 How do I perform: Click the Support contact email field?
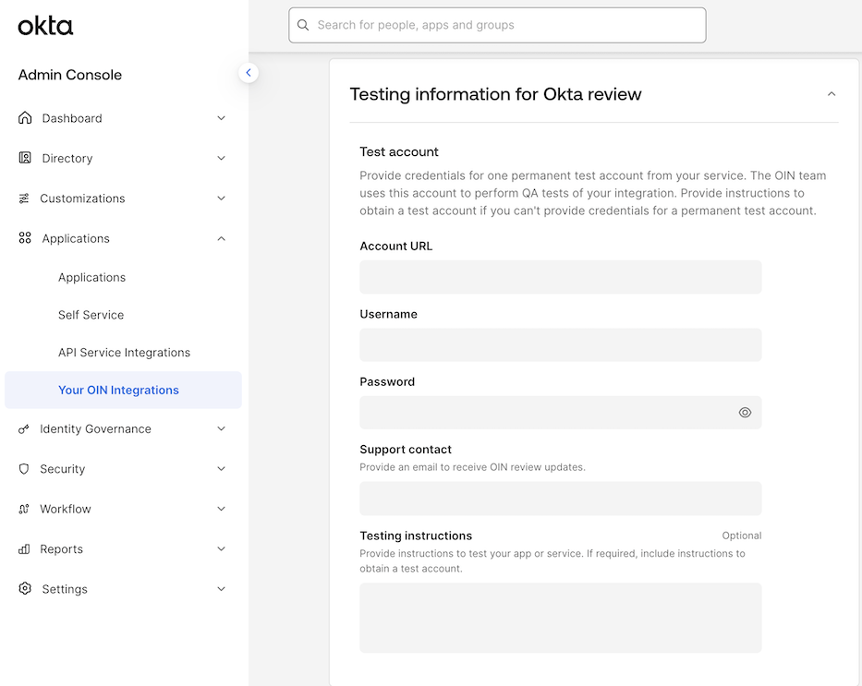point(561,499)
